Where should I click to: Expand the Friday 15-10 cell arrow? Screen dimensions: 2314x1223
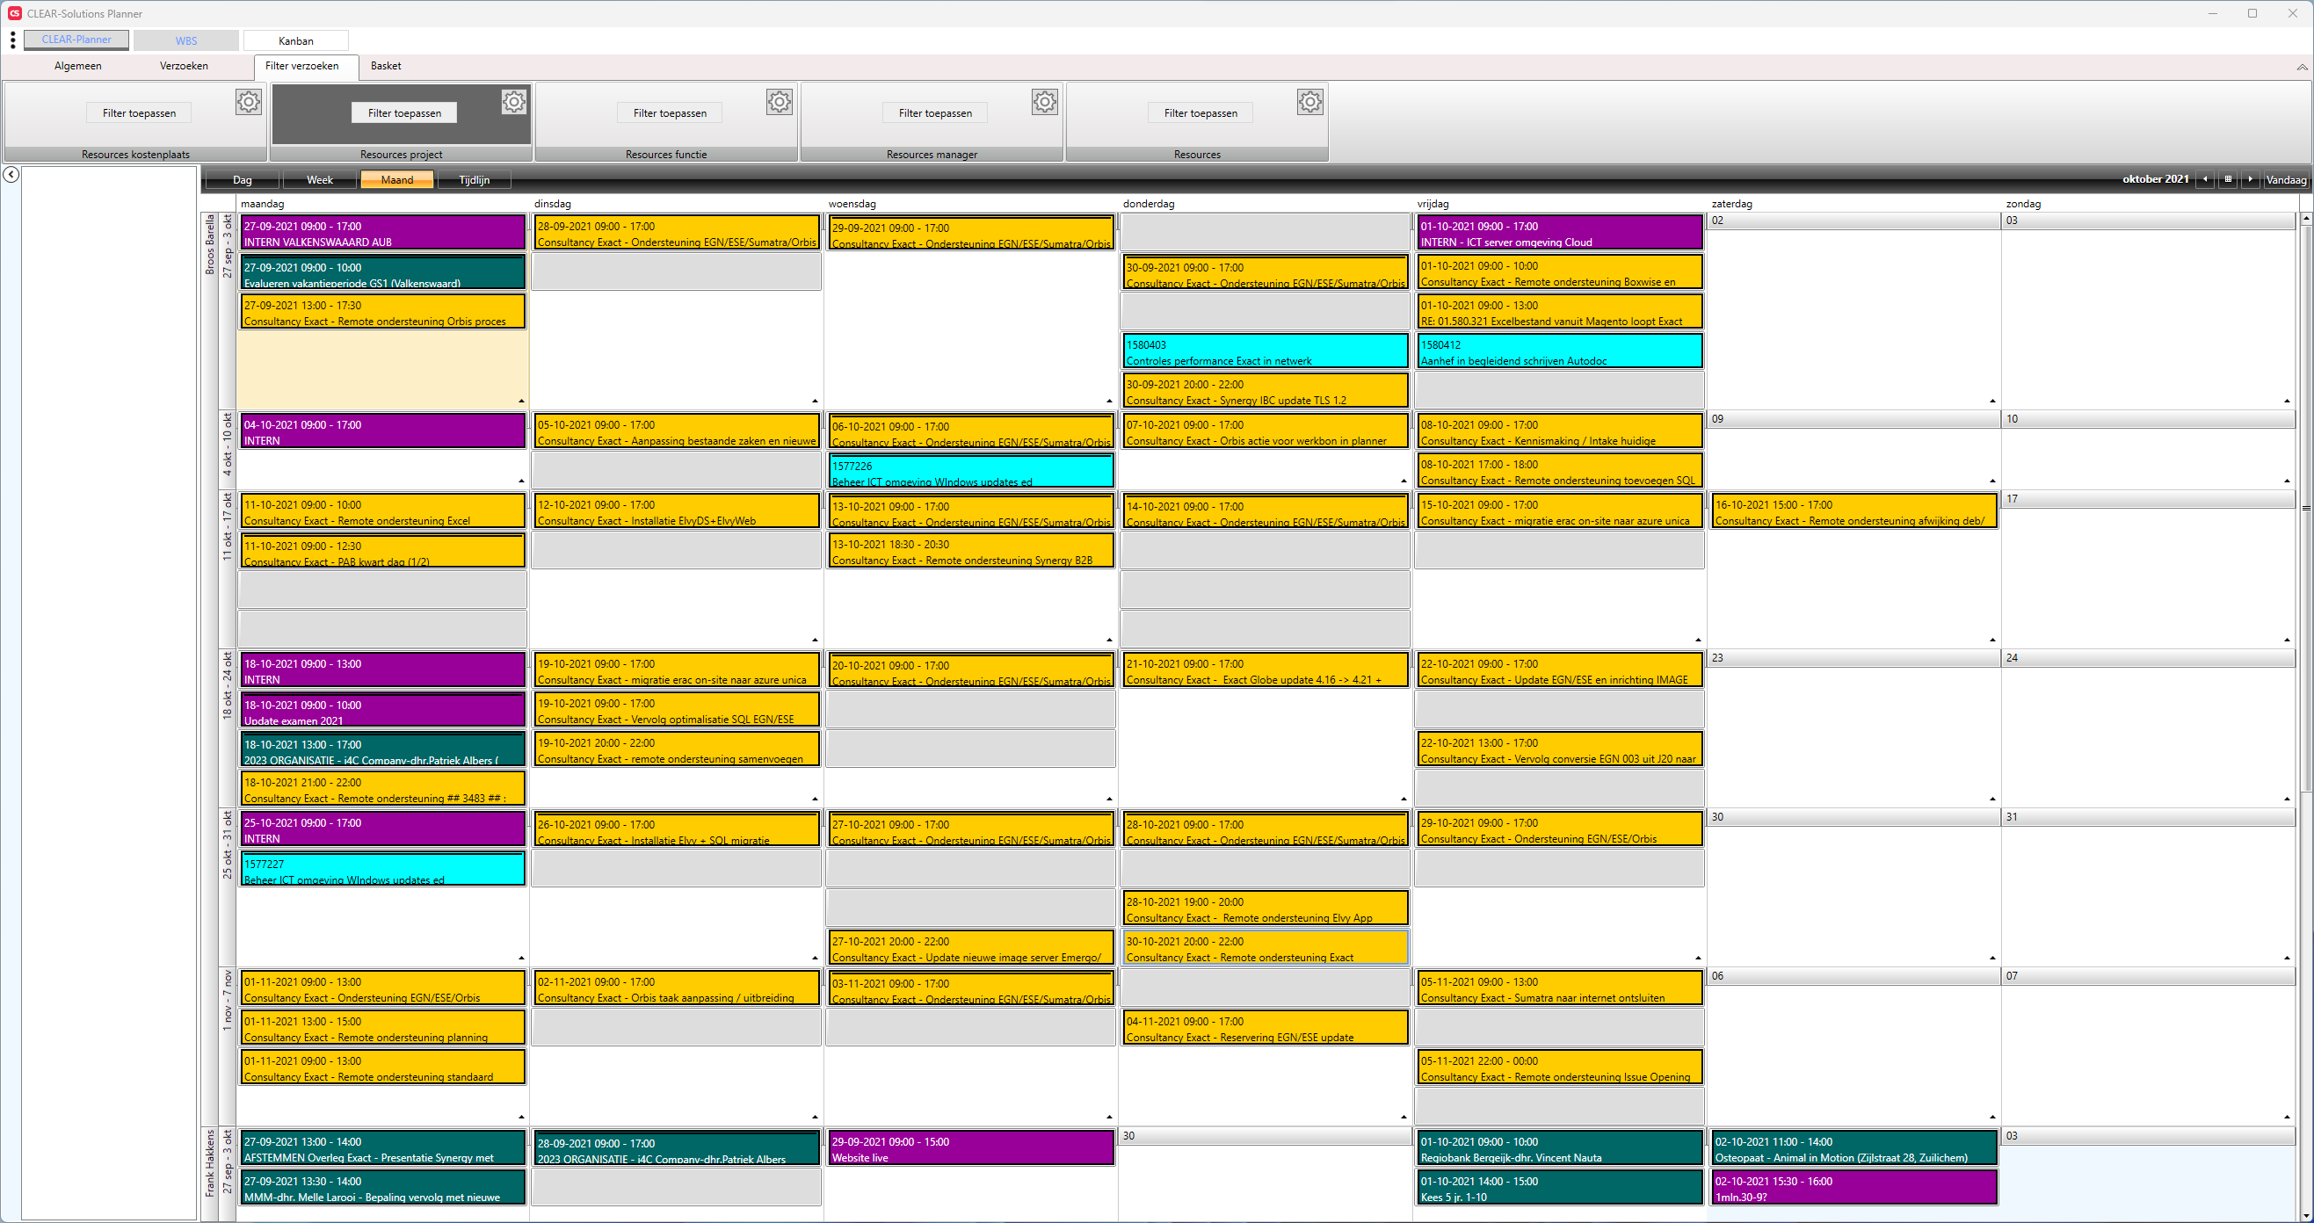pyautogui.click(x=1698, y=640)
